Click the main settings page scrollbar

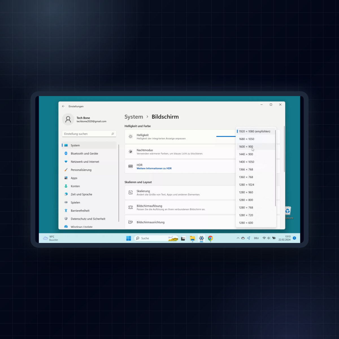coord(284,149)
